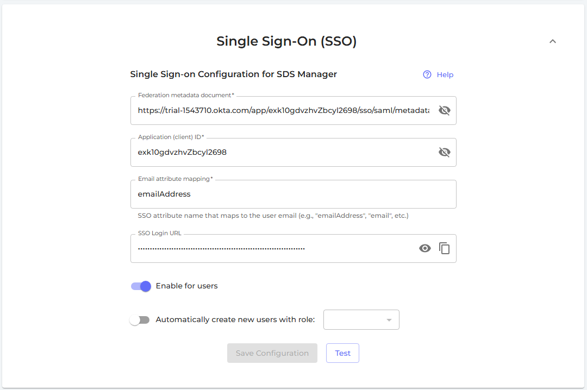The height and width of the screenshot is (390, 587).
Task: Focus the Federation metadata document field
Action: [283, 110]
